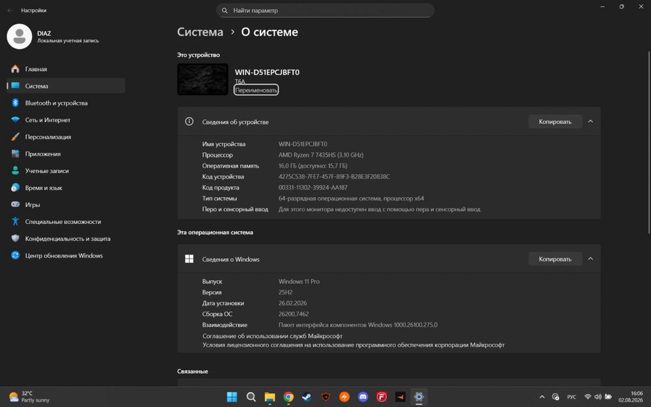Viewport: 651px width, 407px height.
Task: Click the Код устройства value 4275C538-7FE7-457F-89F3-B28E3F20838C
Action: (x=334, y=176)
